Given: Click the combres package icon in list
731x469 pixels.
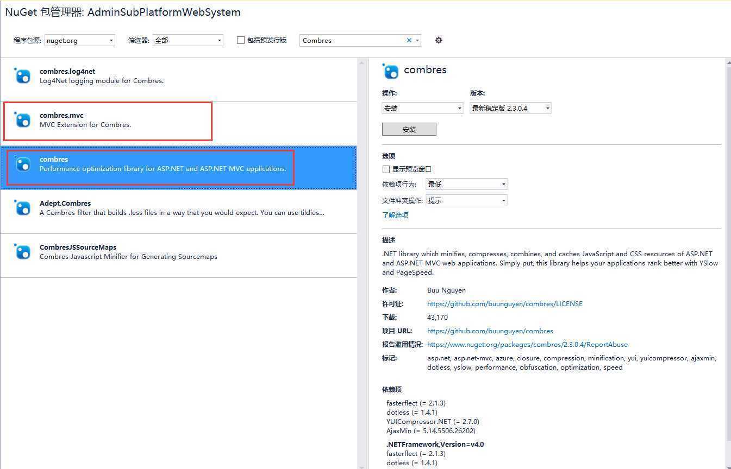Looking at the screenshot, I should pos(22,163).
